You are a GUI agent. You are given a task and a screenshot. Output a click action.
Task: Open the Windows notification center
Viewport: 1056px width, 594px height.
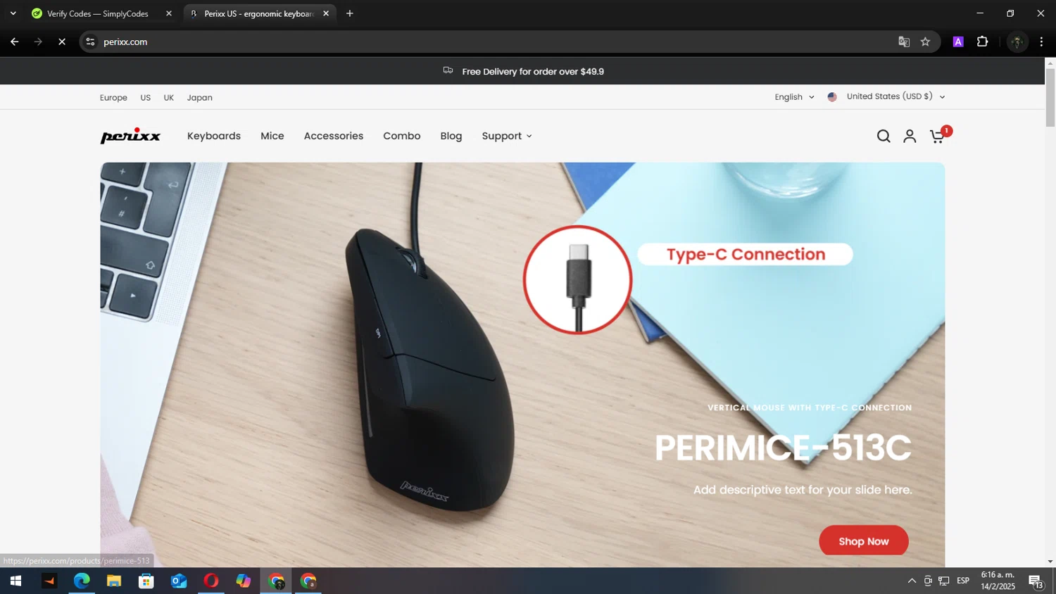click(x=1036, y=581)
